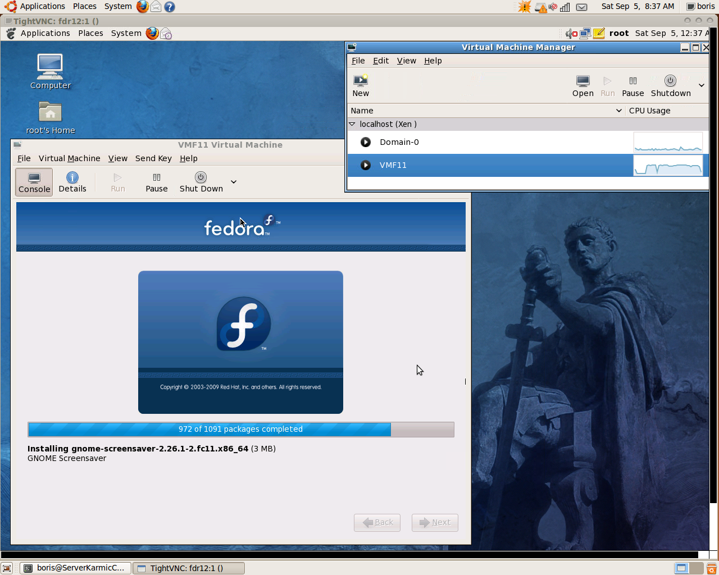Launch Firefox from the Ubuntu top panel
Viewport: 719px width, 575px height.
[143, 6]
